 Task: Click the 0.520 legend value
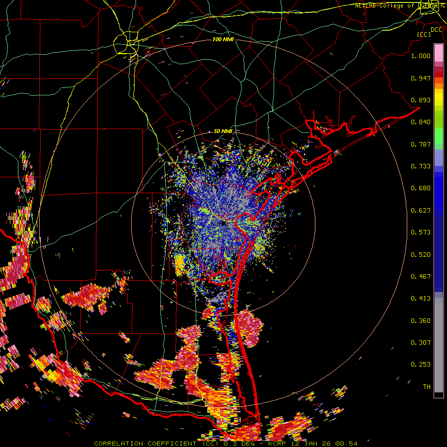tap(421, 255)
